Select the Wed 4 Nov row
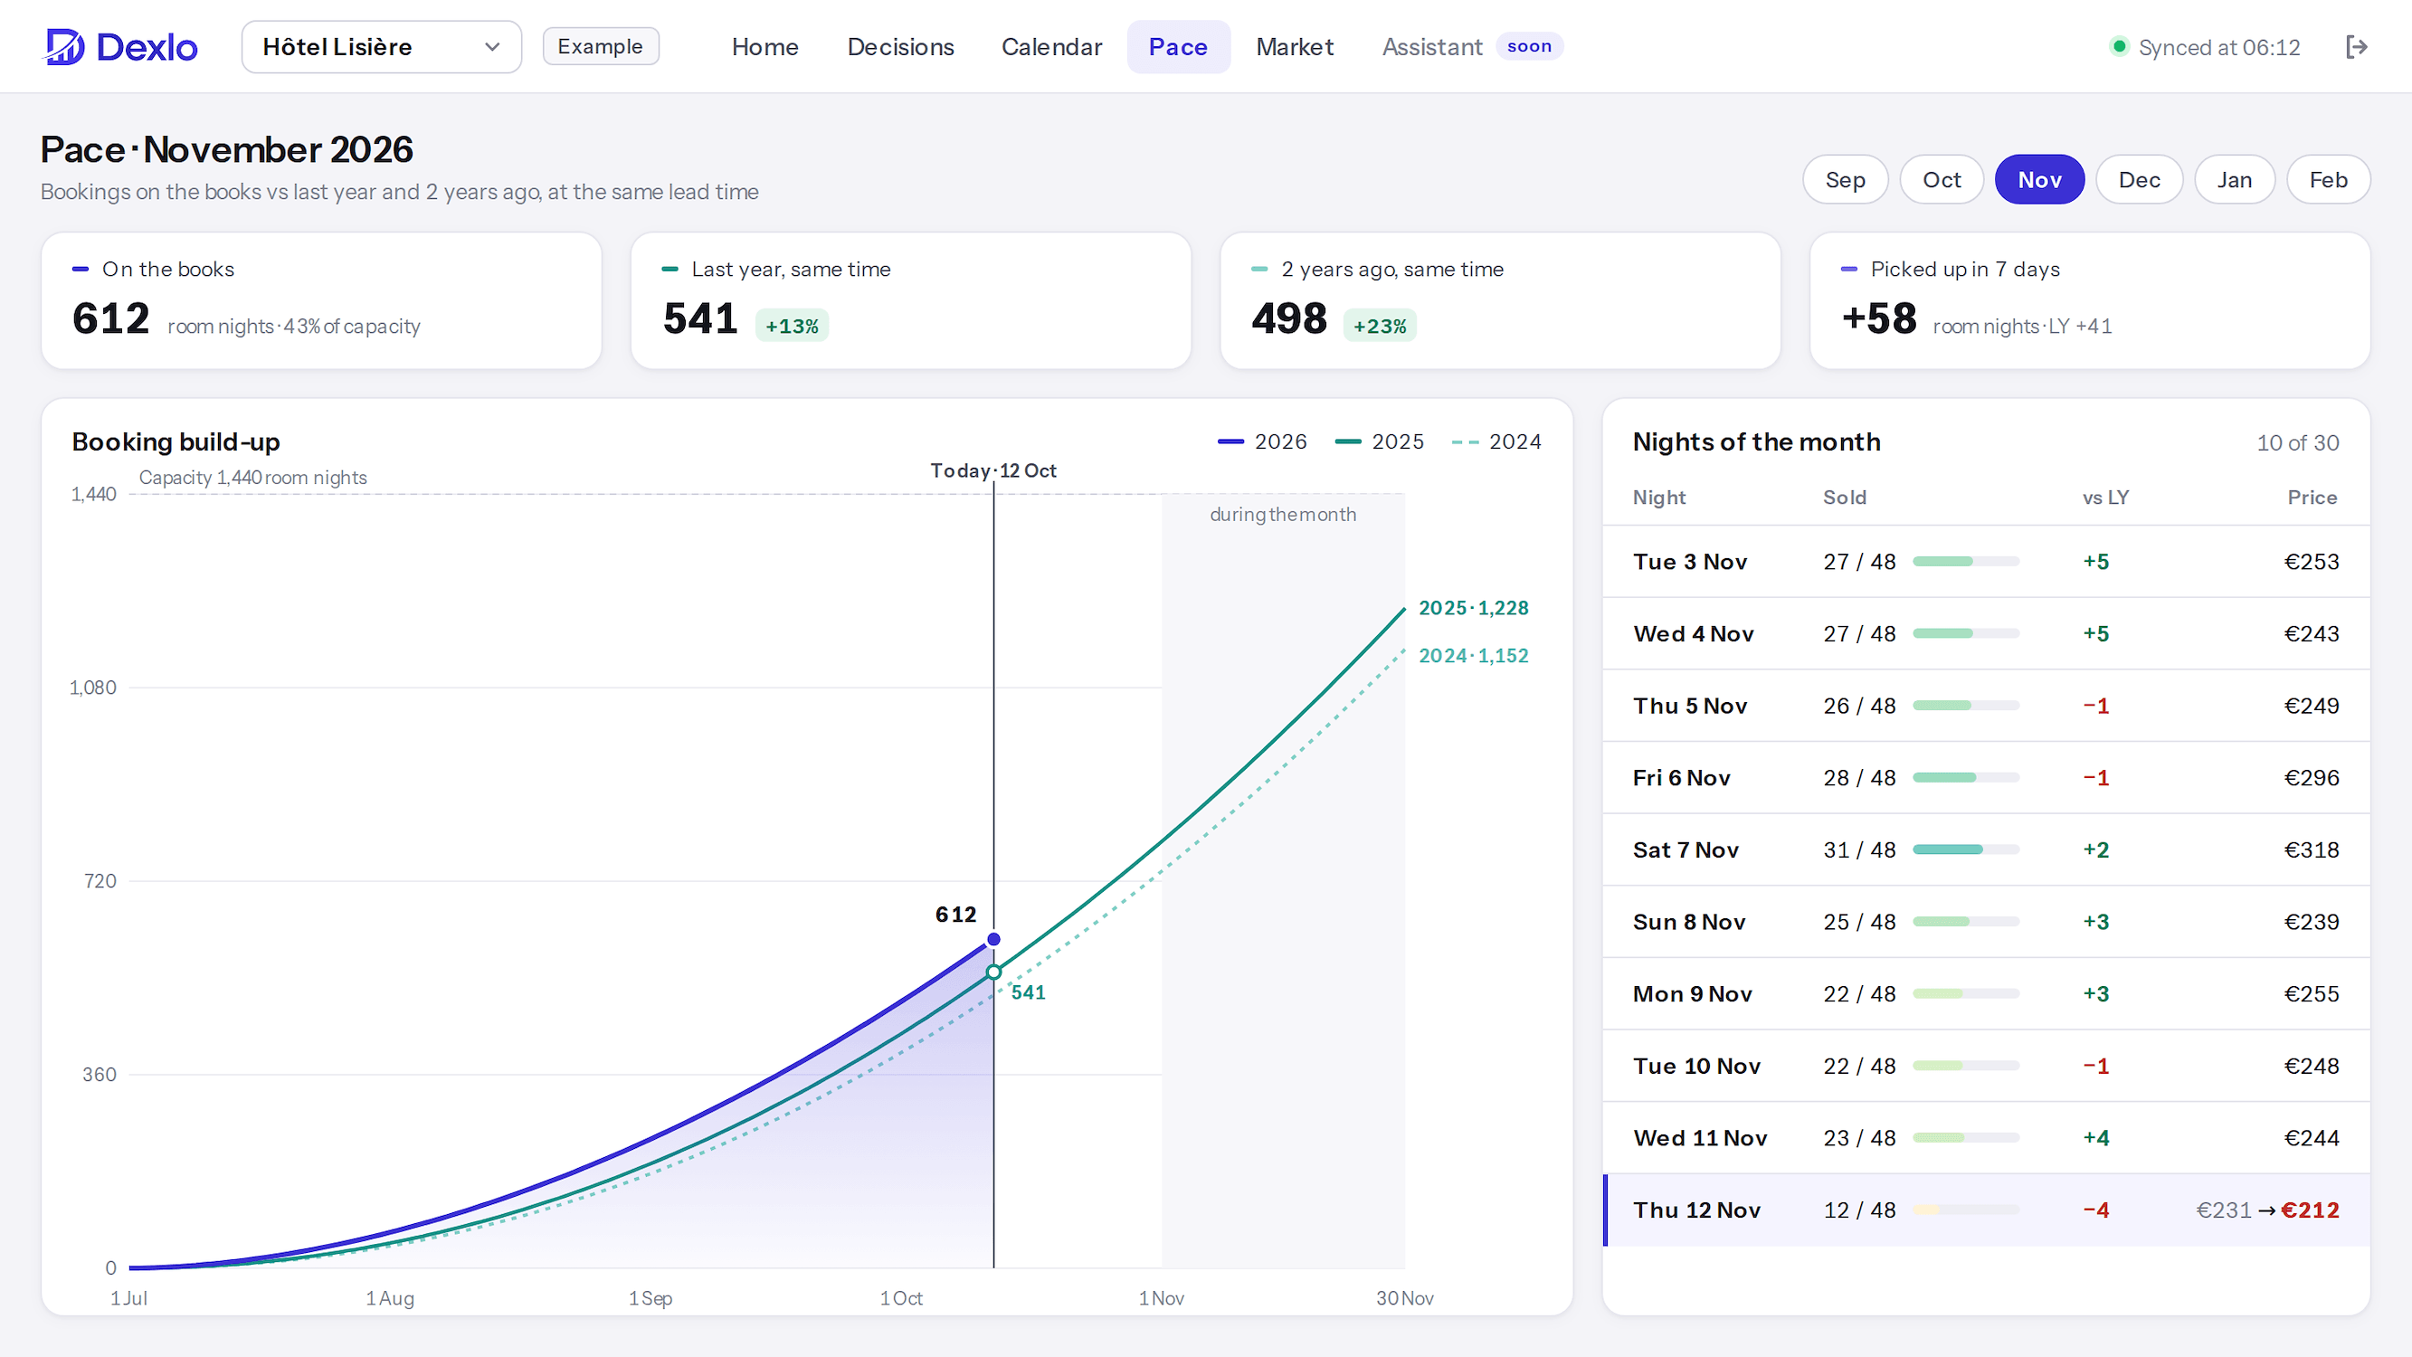 coord(1986,634)
